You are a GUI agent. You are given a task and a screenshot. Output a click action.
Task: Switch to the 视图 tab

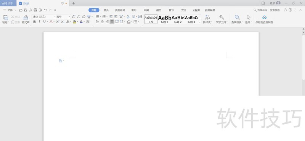(159, 10)
